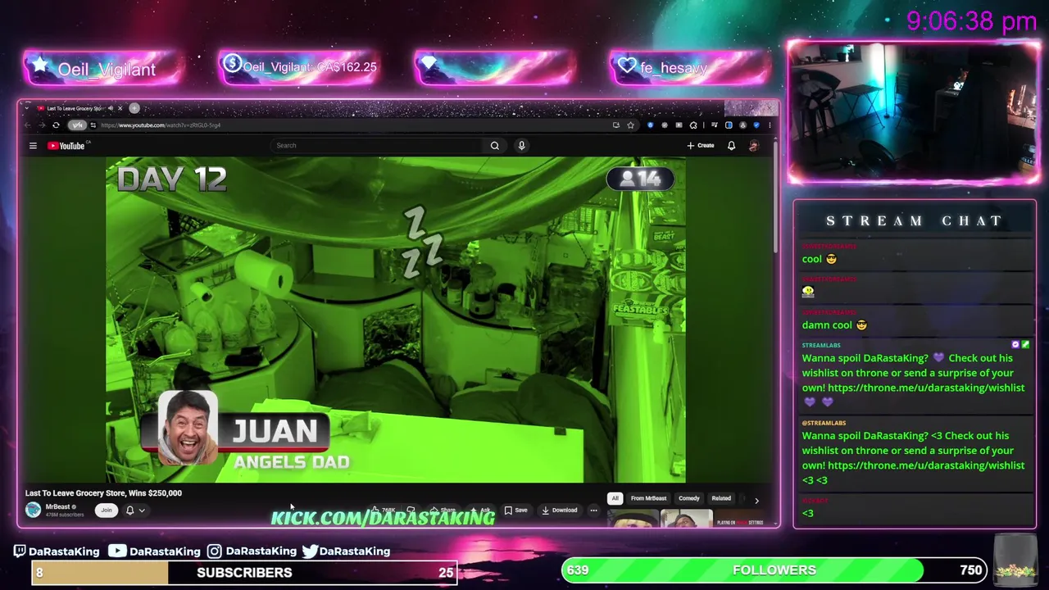Image resolution: width=1049 pixels, height=590 pixels.
Task: Click the 9:06:38 pm clock
Action: click(972, 21)
